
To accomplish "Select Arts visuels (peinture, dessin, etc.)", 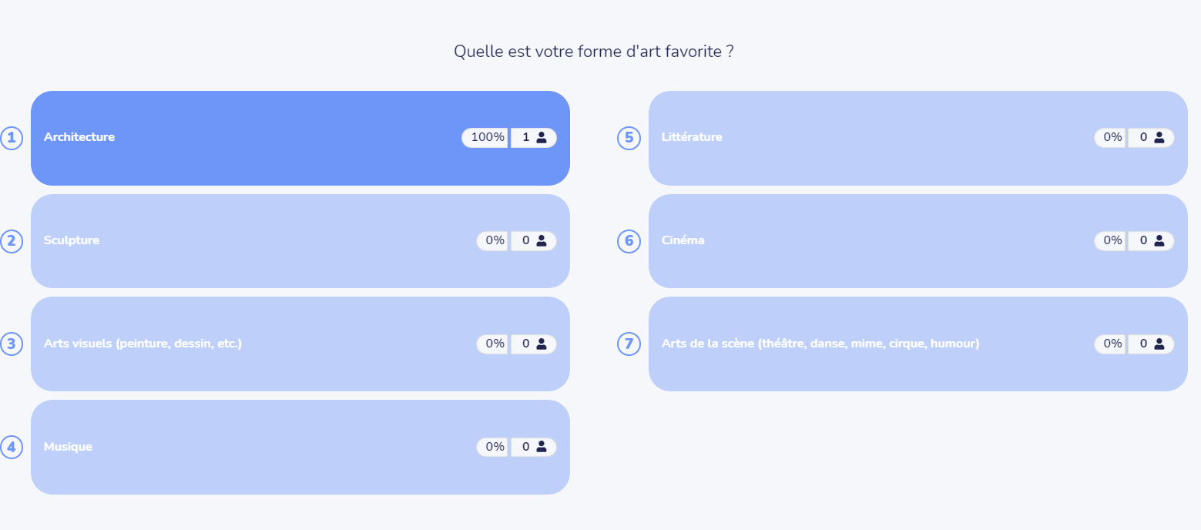I will (300, 344).
